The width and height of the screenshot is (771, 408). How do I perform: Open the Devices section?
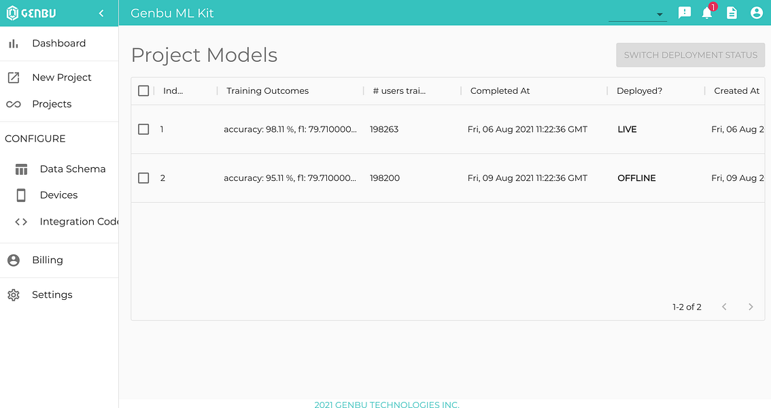58,194
